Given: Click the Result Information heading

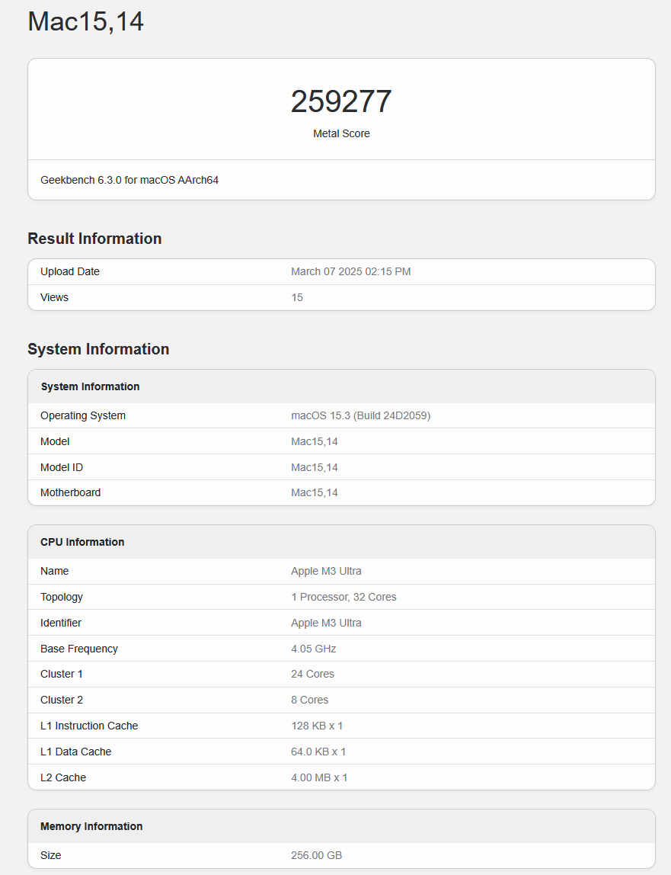Looking at the screenshot, I should (94, 239).
